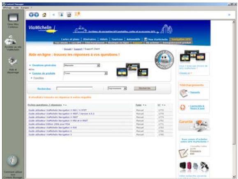Screen dimensions: 238x179
Task: Open the Boutique en ligne sub-navigation item
Action: point(118,43)
